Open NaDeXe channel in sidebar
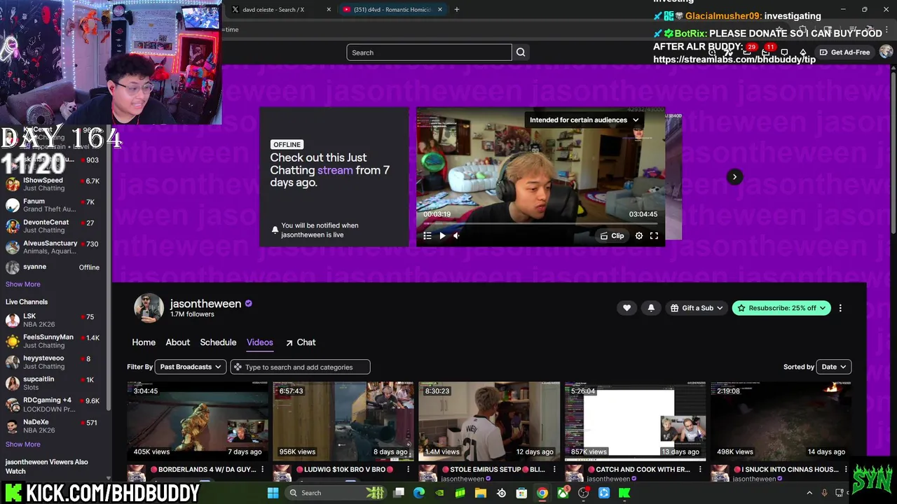897x504 pixels. click(x=53, y=426)
